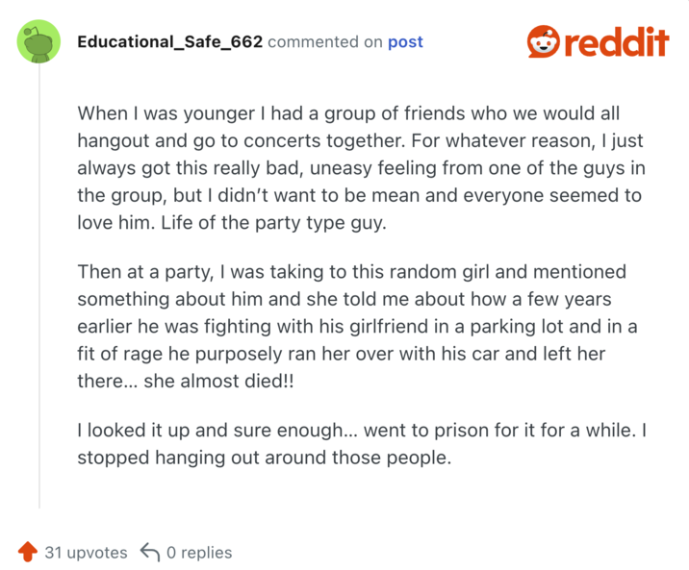Click the '31 upvotes' count
The image size is (689, 570).
pos(86,552)
